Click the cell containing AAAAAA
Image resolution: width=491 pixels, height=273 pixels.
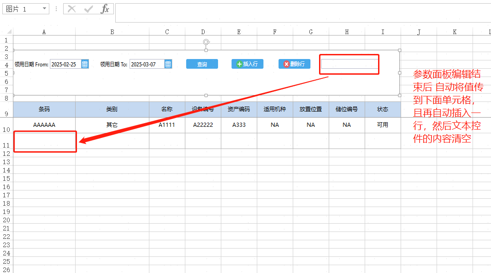tap(44, 125)
